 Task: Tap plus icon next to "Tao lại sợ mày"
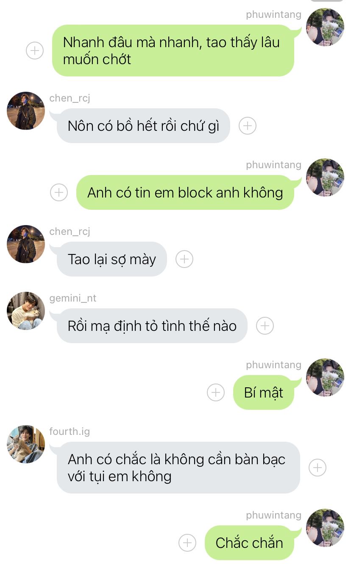[184, 259]
